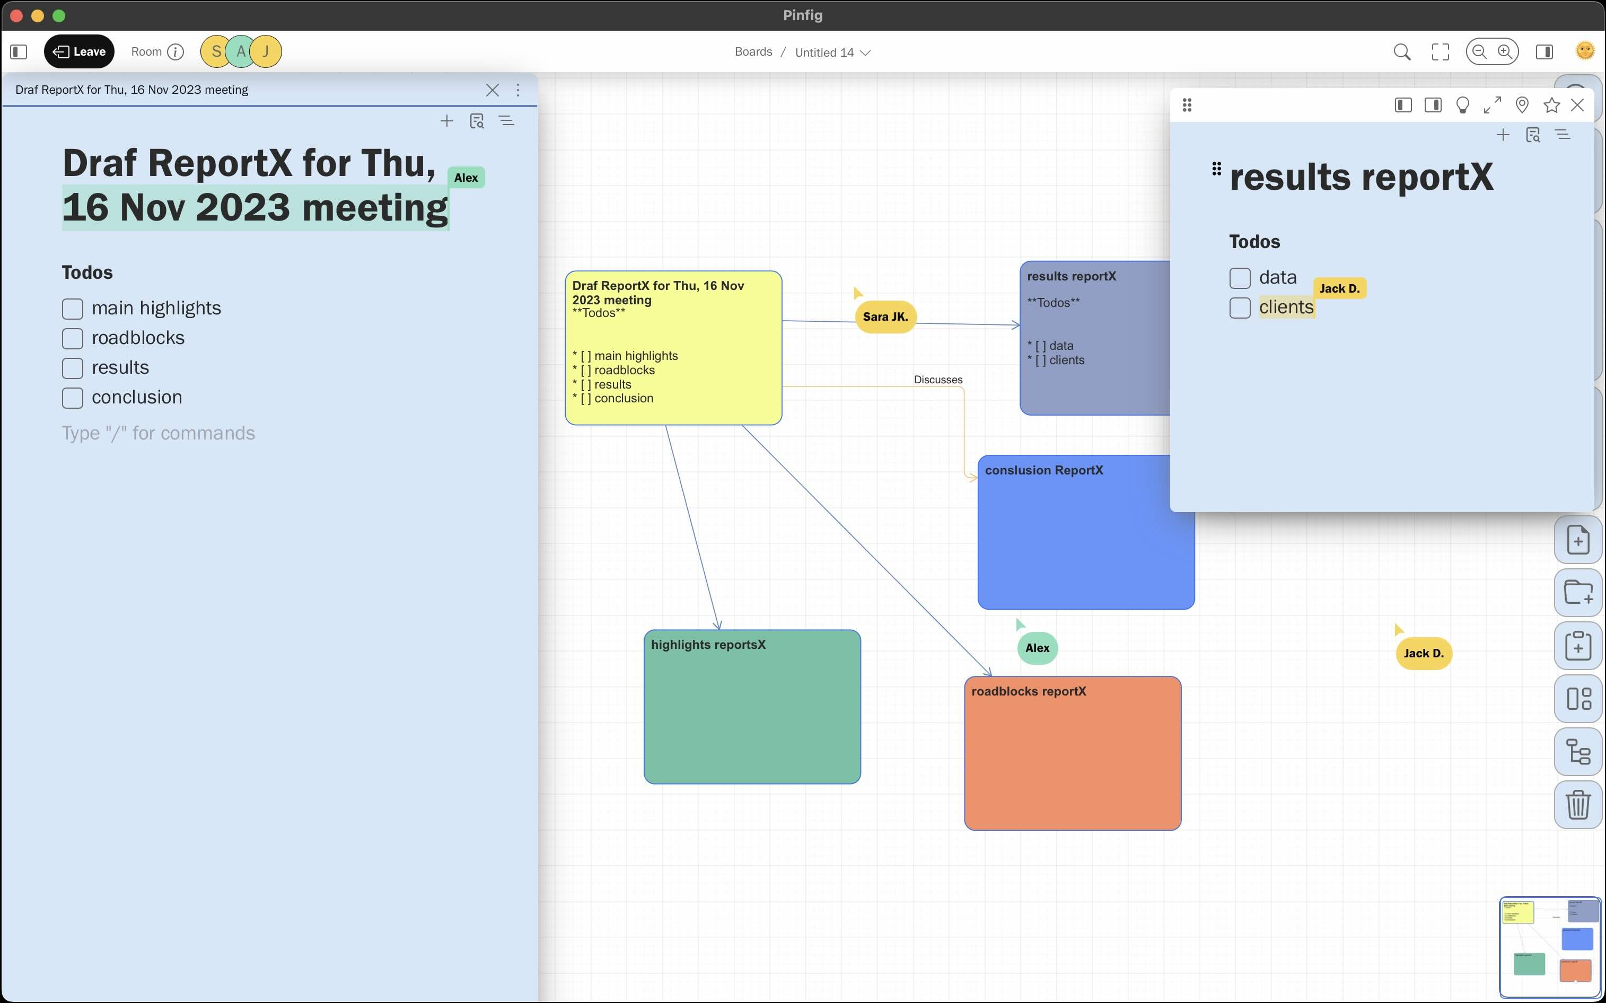Click the Sara JK. cursor label
This screenshot has height=1003, width=1606.
click(885, 317)
